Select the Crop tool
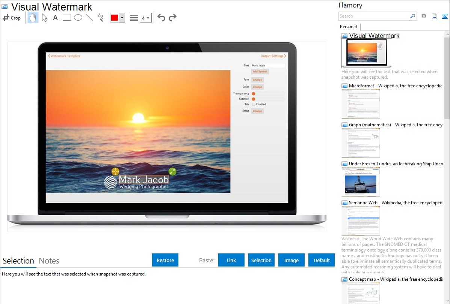Viewport: 450px width, 304px height. [12, 18]
